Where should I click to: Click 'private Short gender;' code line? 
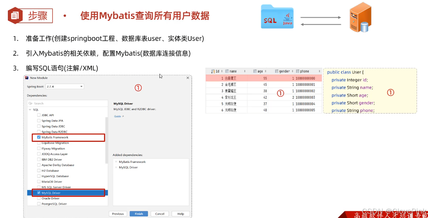353,103
